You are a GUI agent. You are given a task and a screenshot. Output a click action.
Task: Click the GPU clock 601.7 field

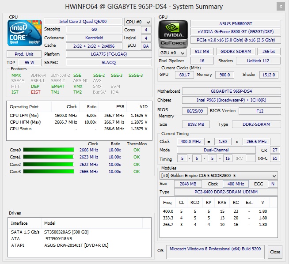pyautogui.click(x=184, y=75)
